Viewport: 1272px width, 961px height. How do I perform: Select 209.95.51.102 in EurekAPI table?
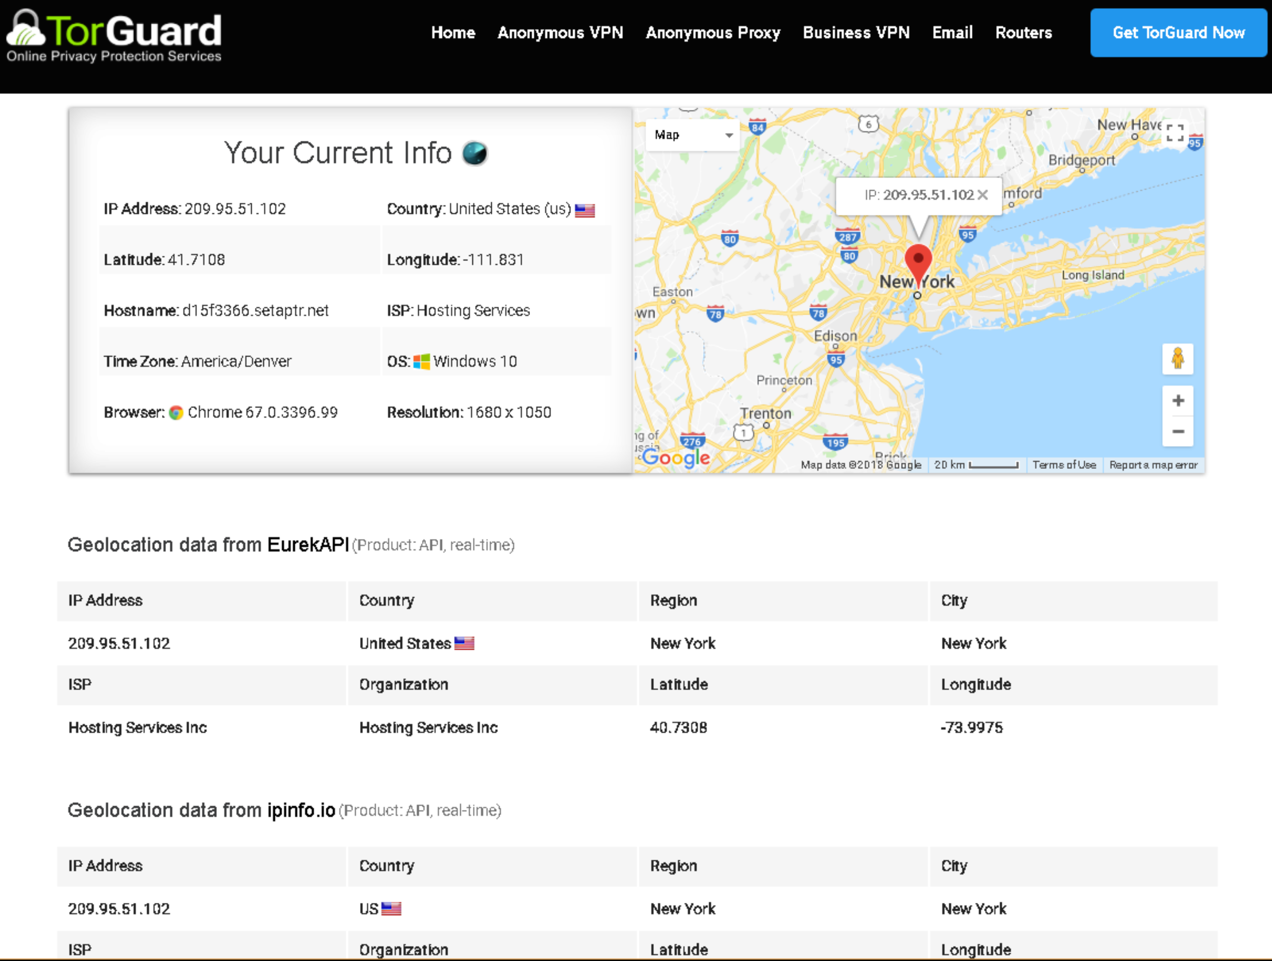click(x=119, y=643)
